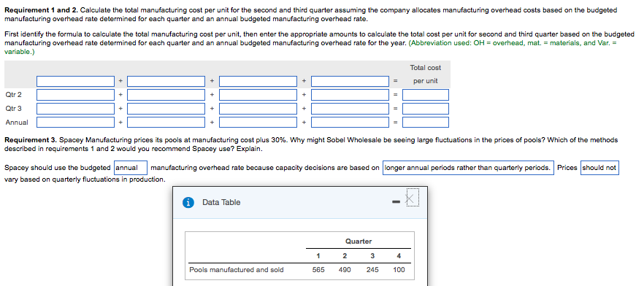Click Annual row third amount field
Viewport: 636px width, 286px height.
(258, 122)
